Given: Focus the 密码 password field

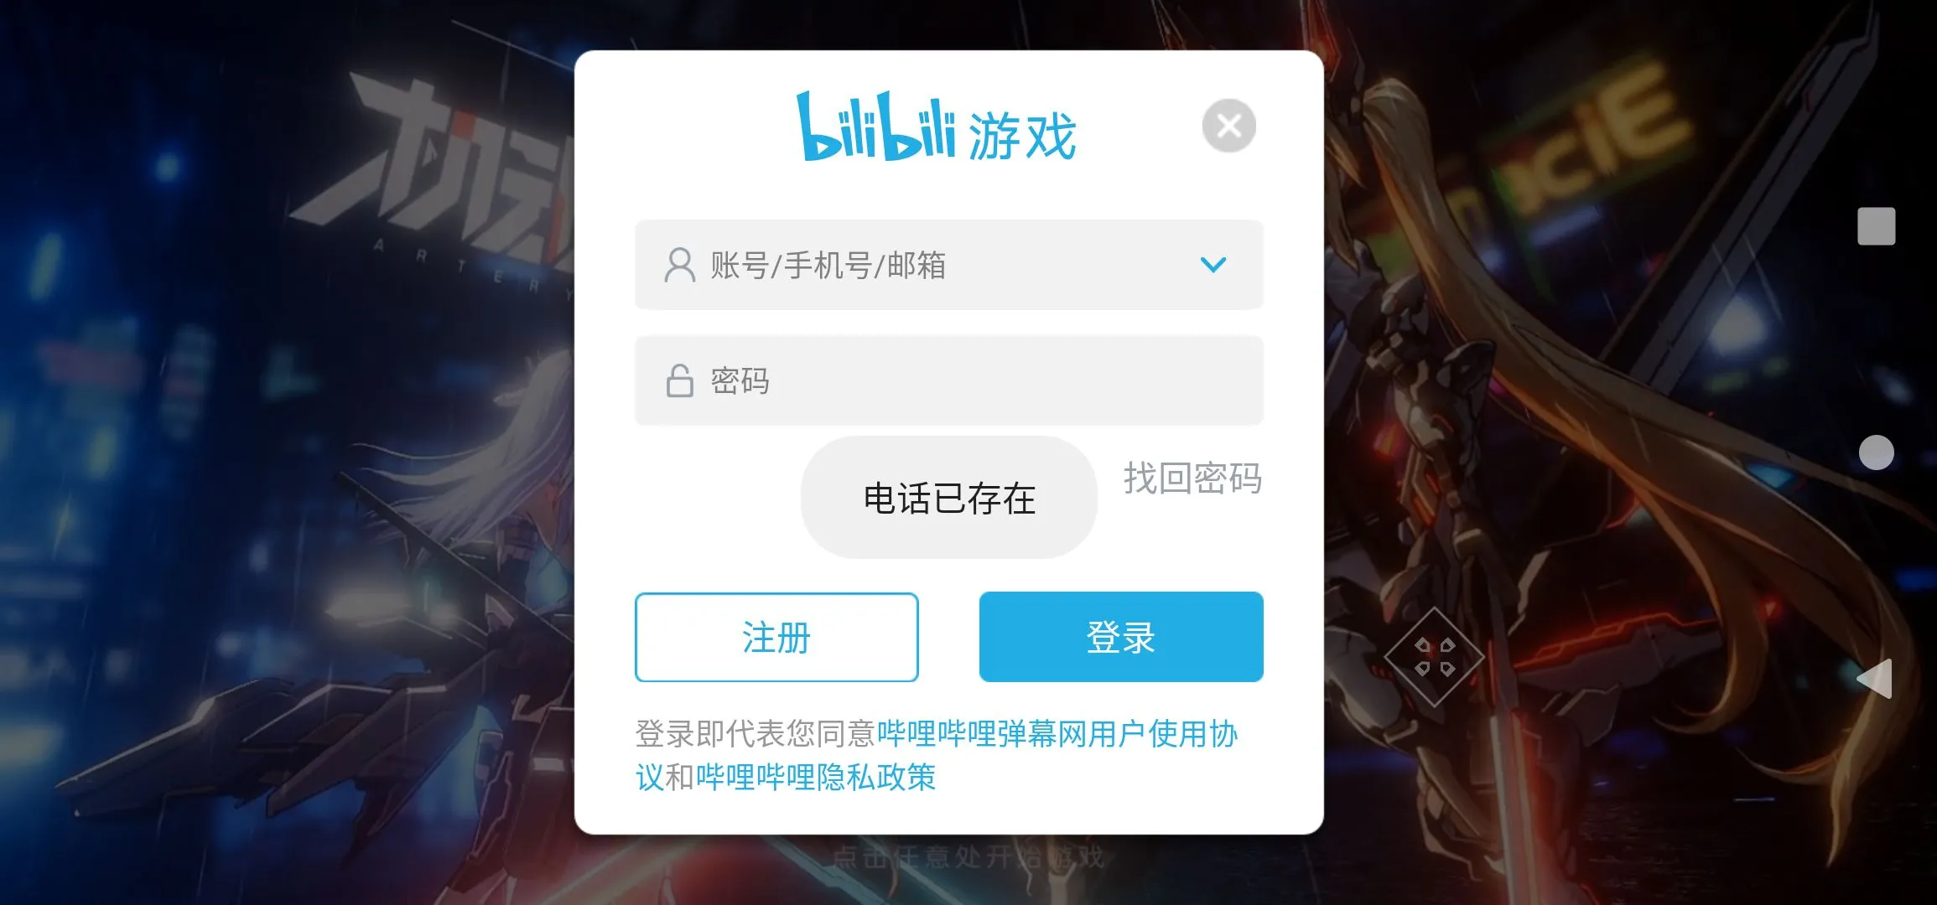Looking at the screenshot, I should tap(948, 380).
